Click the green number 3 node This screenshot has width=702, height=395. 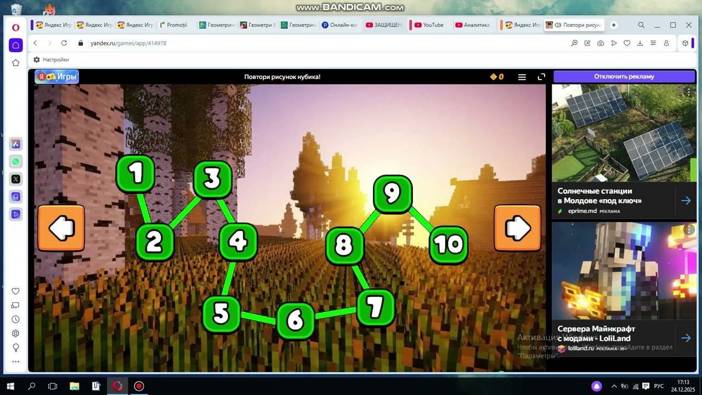coord(213,179)
